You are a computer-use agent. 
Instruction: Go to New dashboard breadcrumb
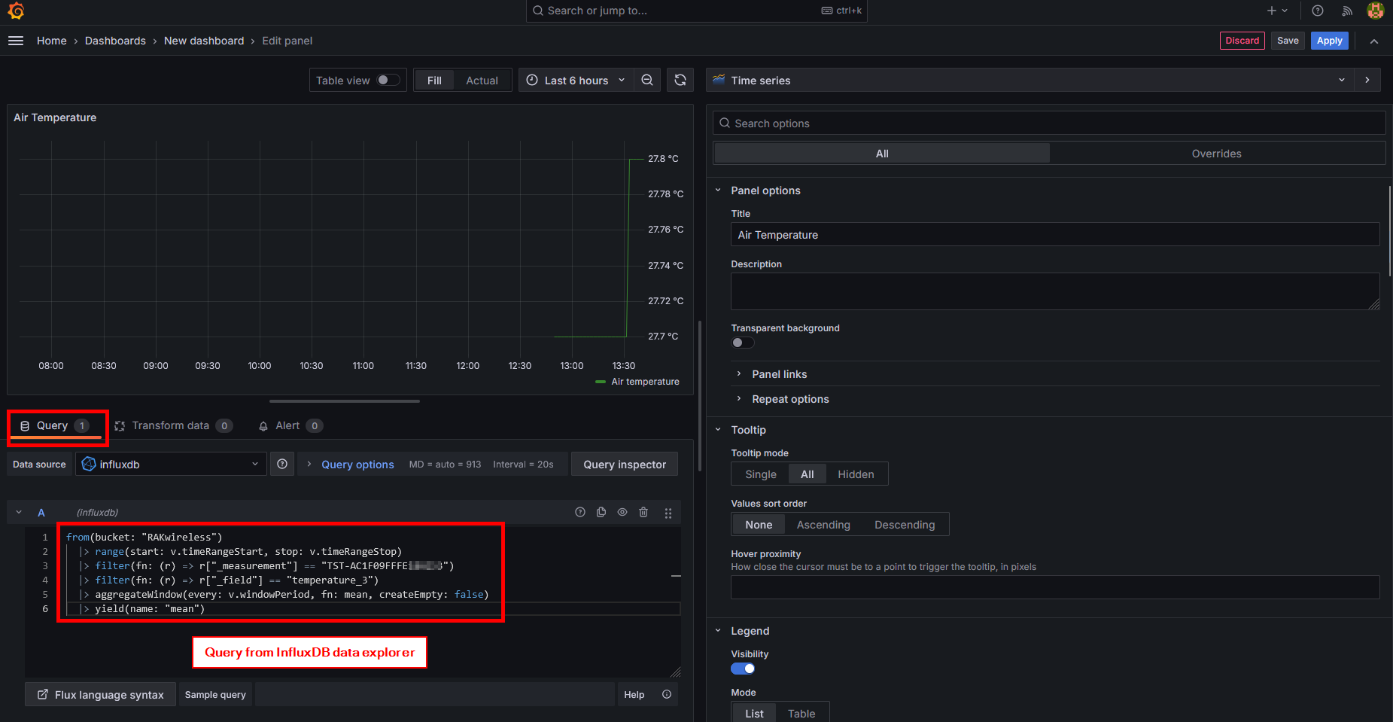(x=204, y=41)
